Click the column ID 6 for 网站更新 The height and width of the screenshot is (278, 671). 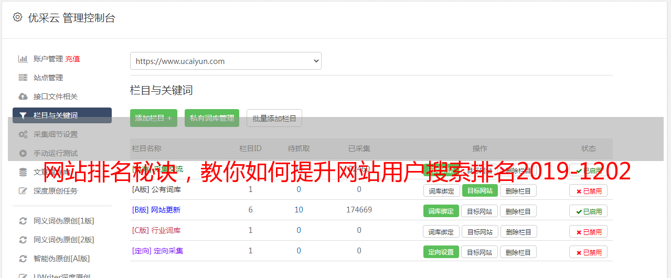click(250, 210)
